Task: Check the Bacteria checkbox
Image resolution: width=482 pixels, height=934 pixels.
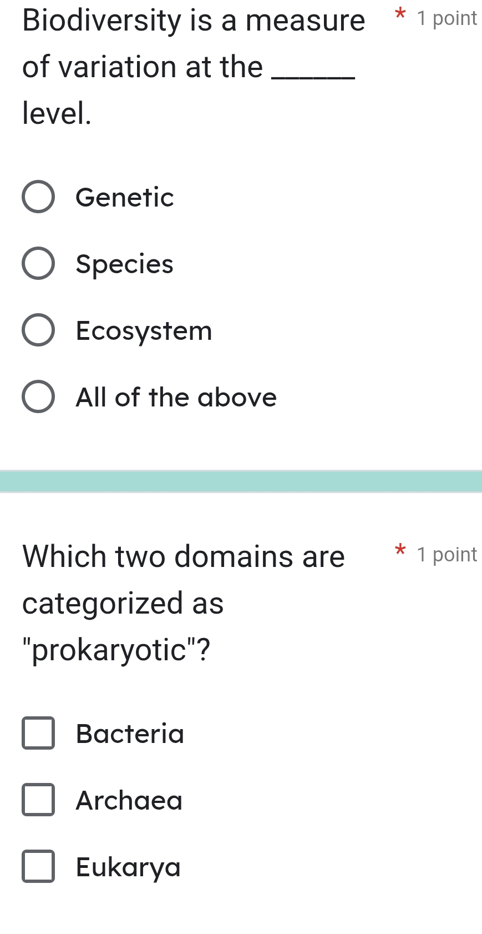Action: (x=38, y=733)
